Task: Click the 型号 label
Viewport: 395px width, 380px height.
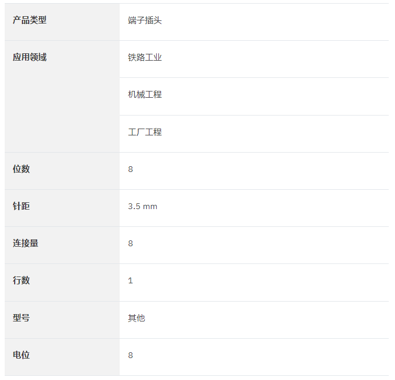Action: [x=21, y=318]
